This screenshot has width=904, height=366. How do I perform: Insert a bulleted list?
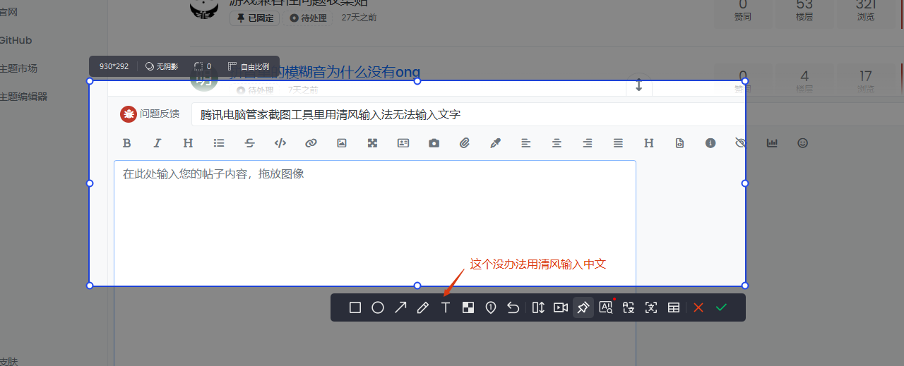click(219, 143)
